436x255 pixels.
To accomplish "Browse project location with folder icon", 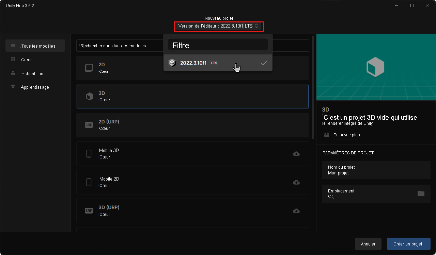I will (421, 193).
